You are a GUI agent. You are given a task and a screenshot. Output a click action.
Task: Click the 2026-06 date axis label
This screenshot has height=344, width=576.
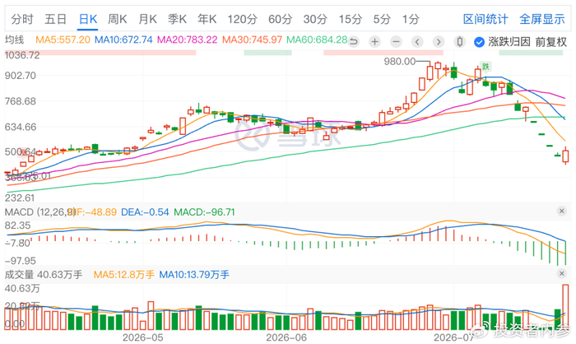tap(286, 337)
